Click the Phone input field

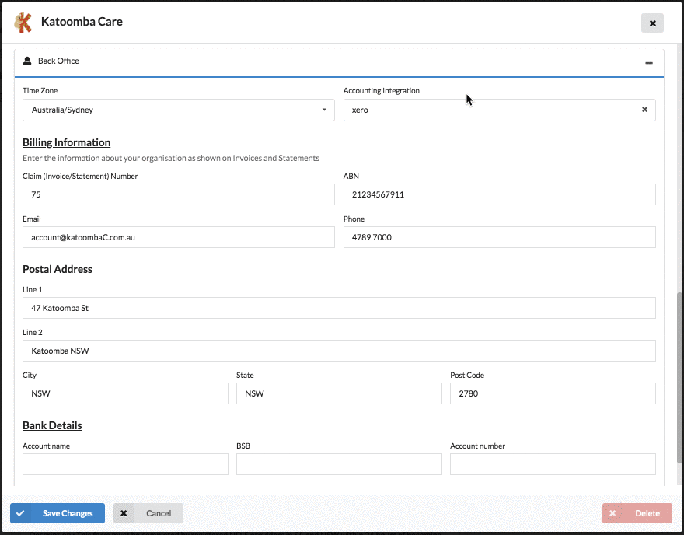(499, 237)
